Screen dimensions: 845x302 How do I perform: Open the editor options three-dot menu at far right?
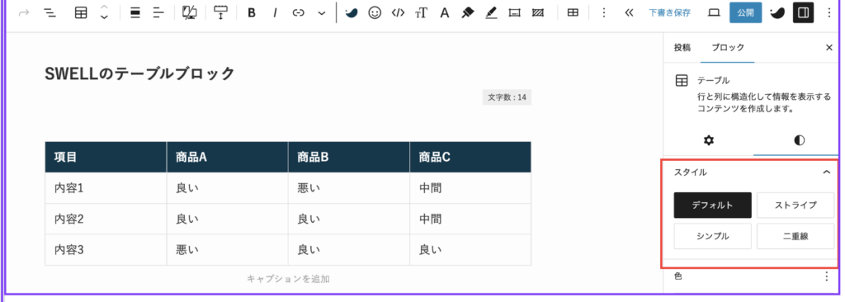[x=828, y=13]
